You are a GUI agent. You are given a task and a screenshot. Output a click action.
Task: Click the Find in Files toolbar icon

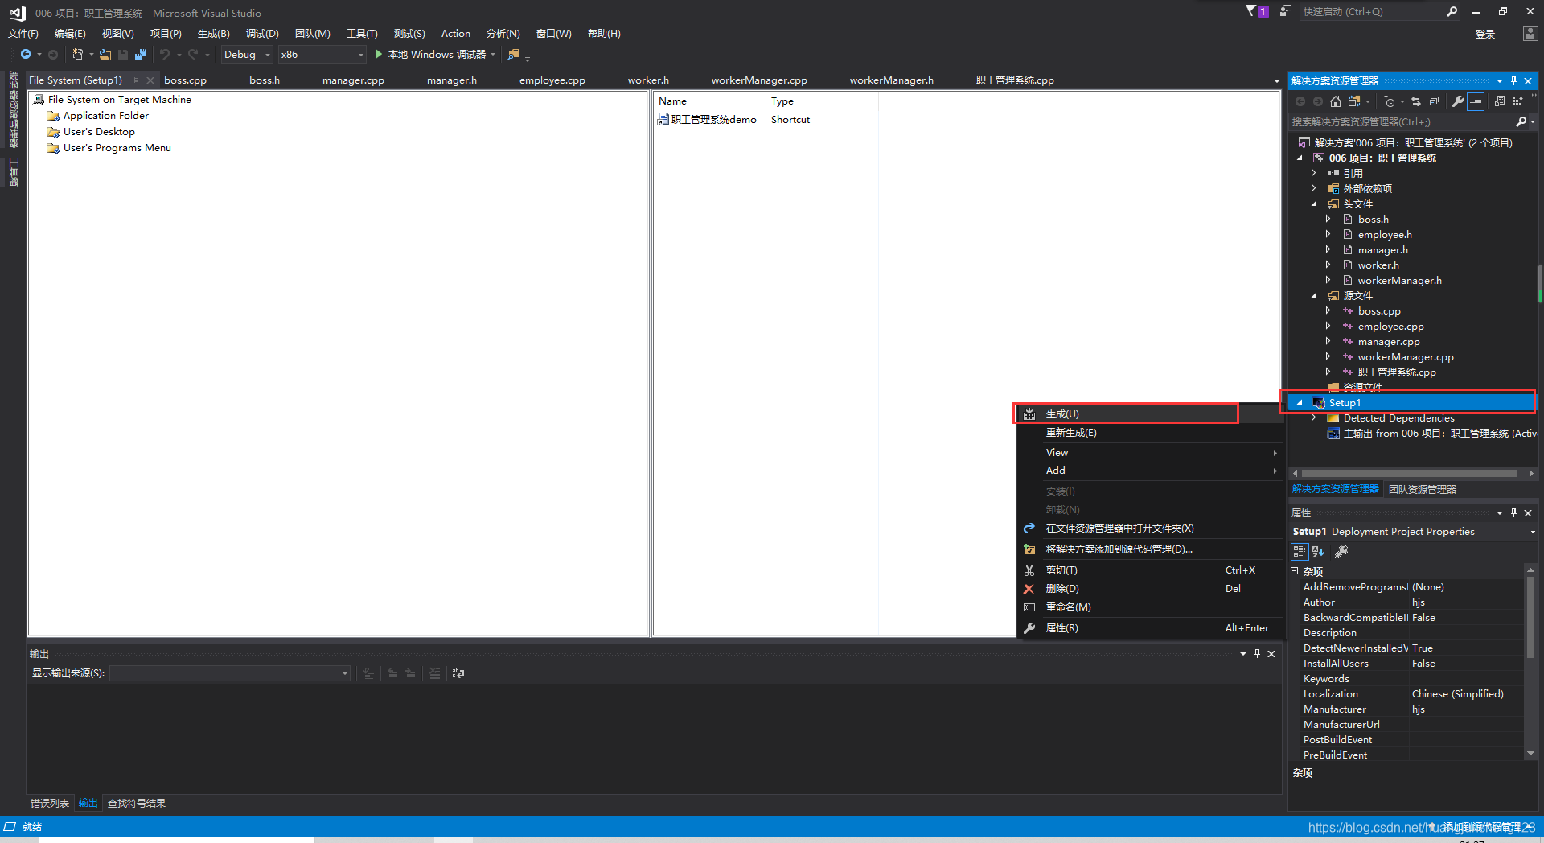click(513, 55)
